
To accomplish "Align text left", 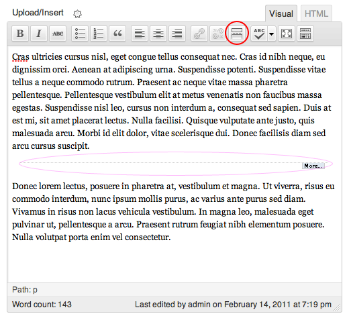I will tap(140, 34).
